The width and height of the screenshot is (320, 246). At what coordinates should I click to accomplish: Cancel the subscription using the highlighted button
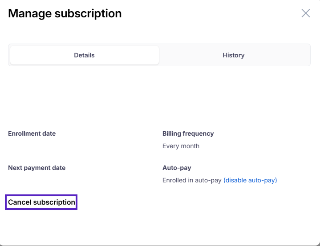click(x=41, y=202)
